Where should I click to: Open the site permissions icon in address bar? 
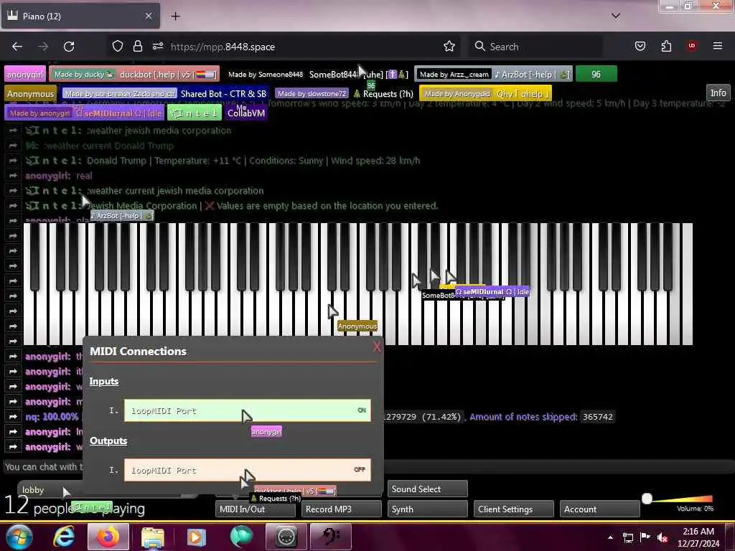pyautogui.click(x=157, y=46)
